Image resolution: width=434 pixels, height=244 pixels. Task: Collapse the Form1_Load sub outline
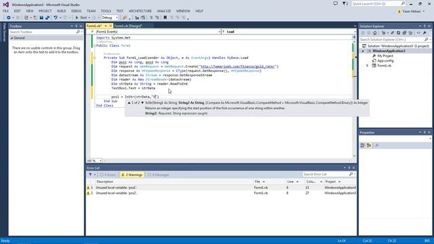point(95,58)
